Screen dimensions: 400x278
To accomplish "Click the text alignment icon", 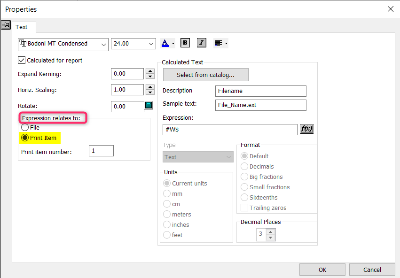I will (x=218, y=43).
